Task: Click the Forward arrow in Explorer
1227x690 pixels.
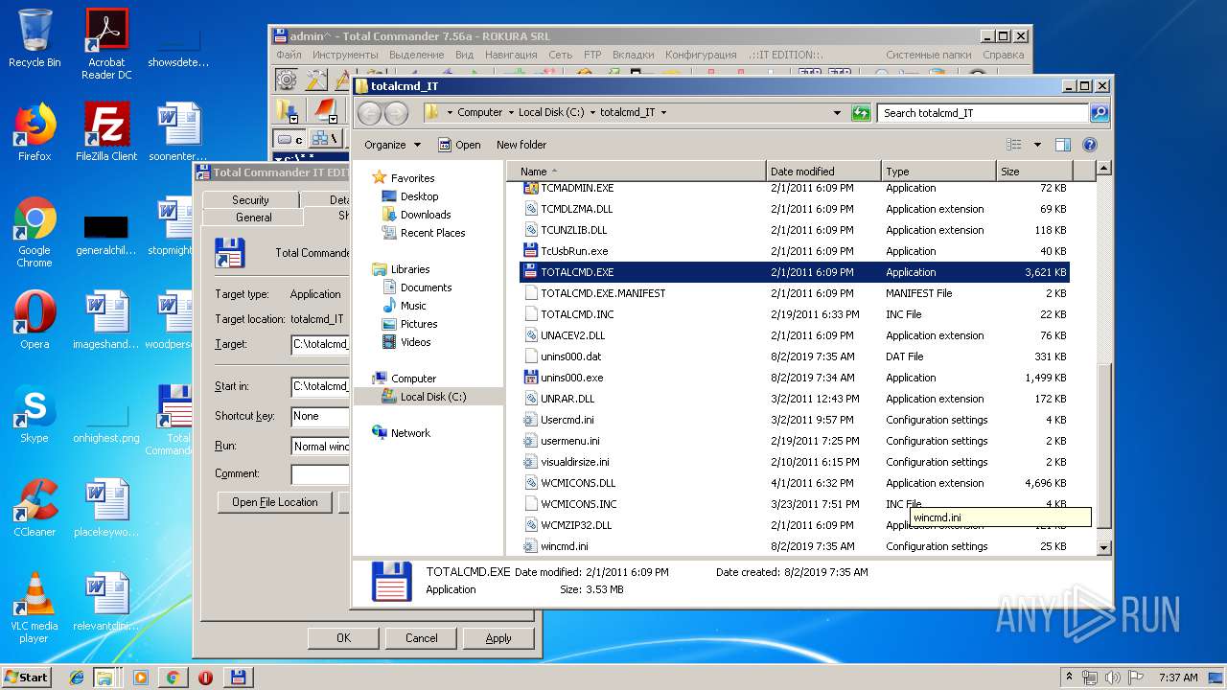Action: [x=396, y=113]
